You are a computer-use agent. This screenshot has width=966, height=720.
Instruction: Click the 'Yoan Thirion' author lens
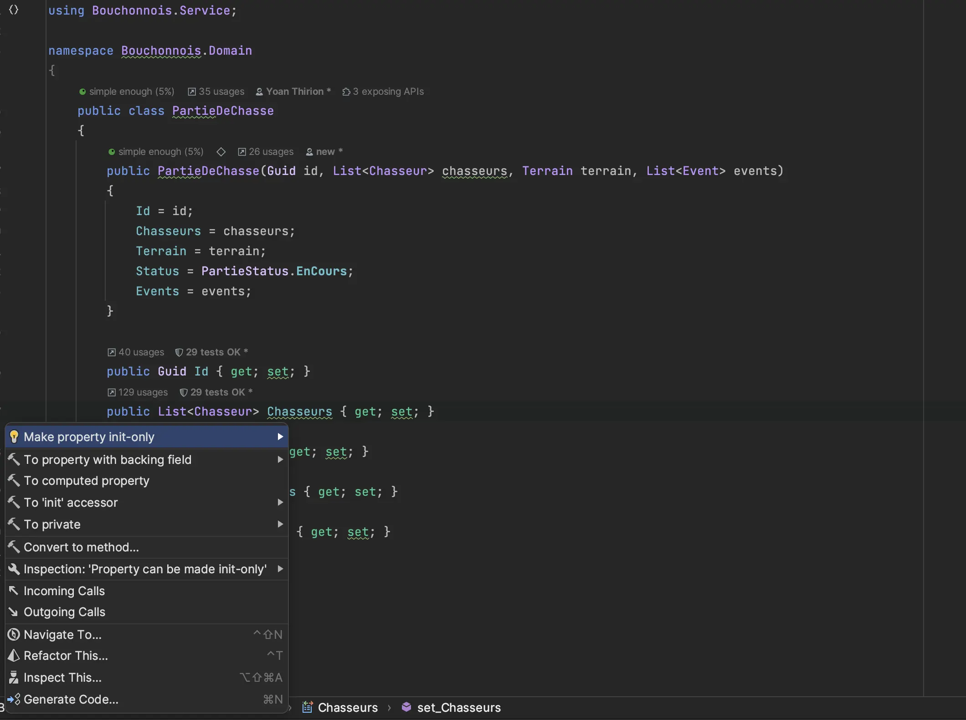pyautogui.click(x=294, y=92)
